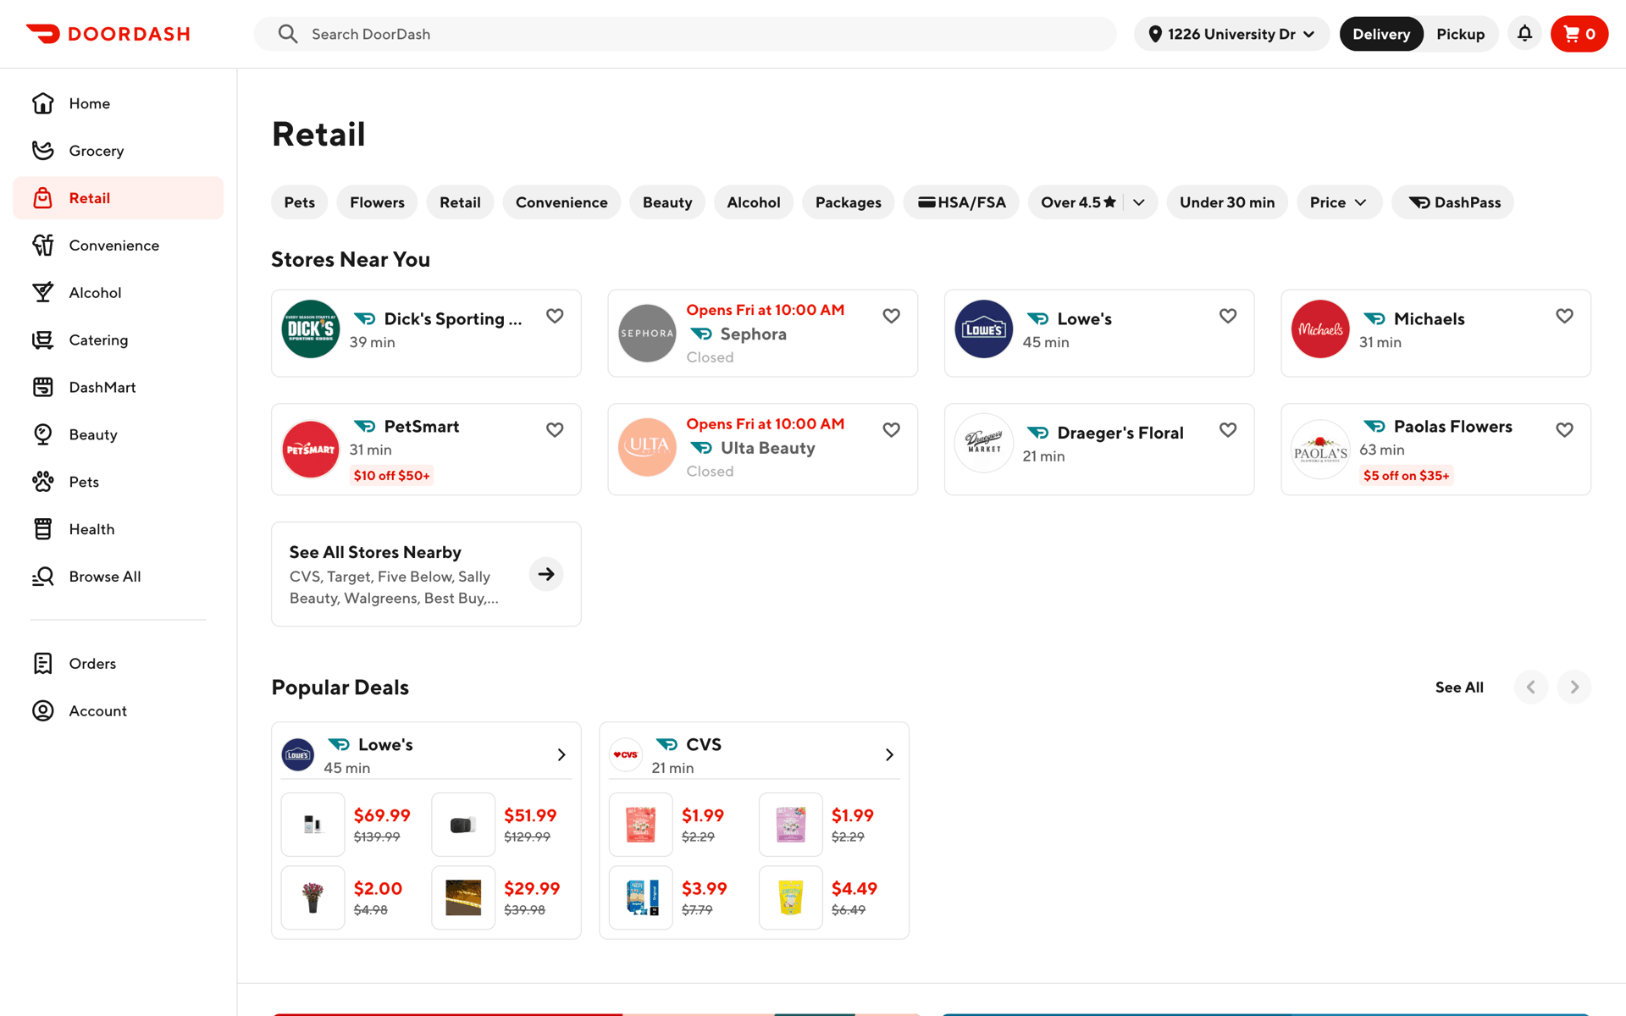The image size is (1626, 1016).
Task: Click the DoorDash logo
Action: coord(108,34)
